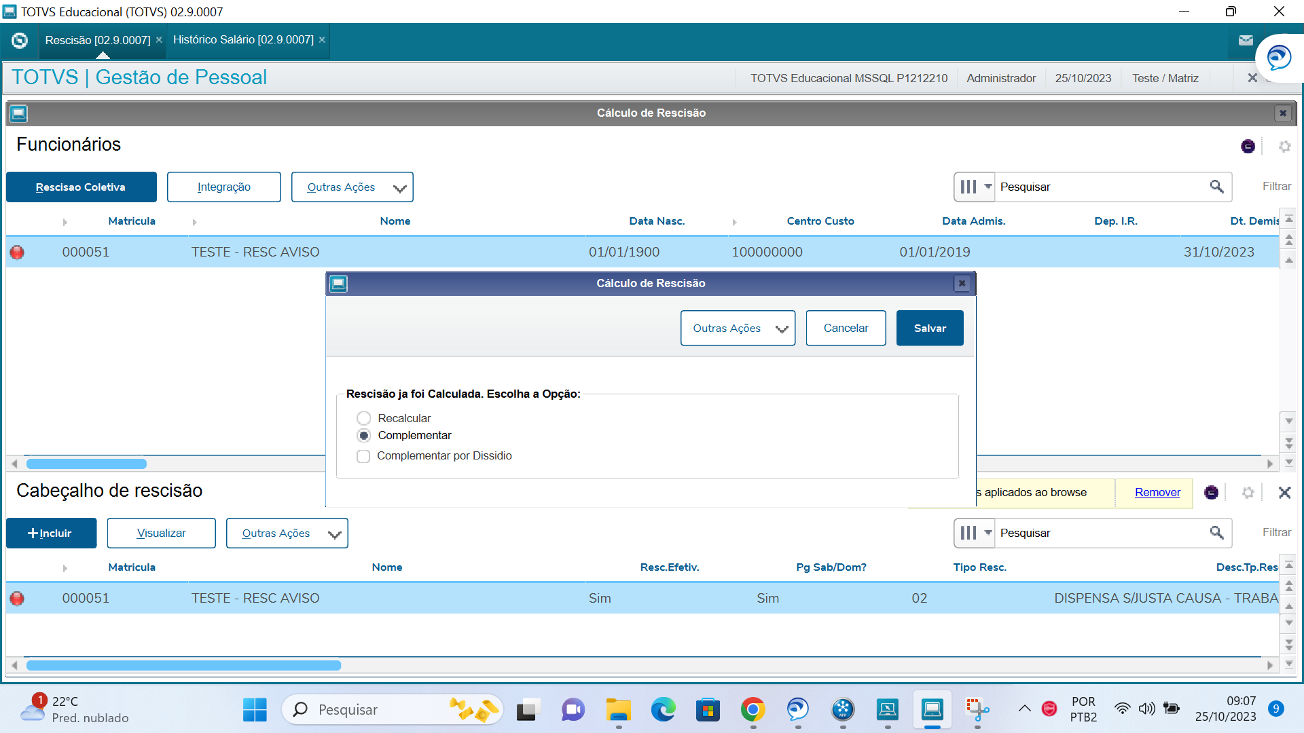Click the Incluir button
1304x733 pixels.
point(51,533)
